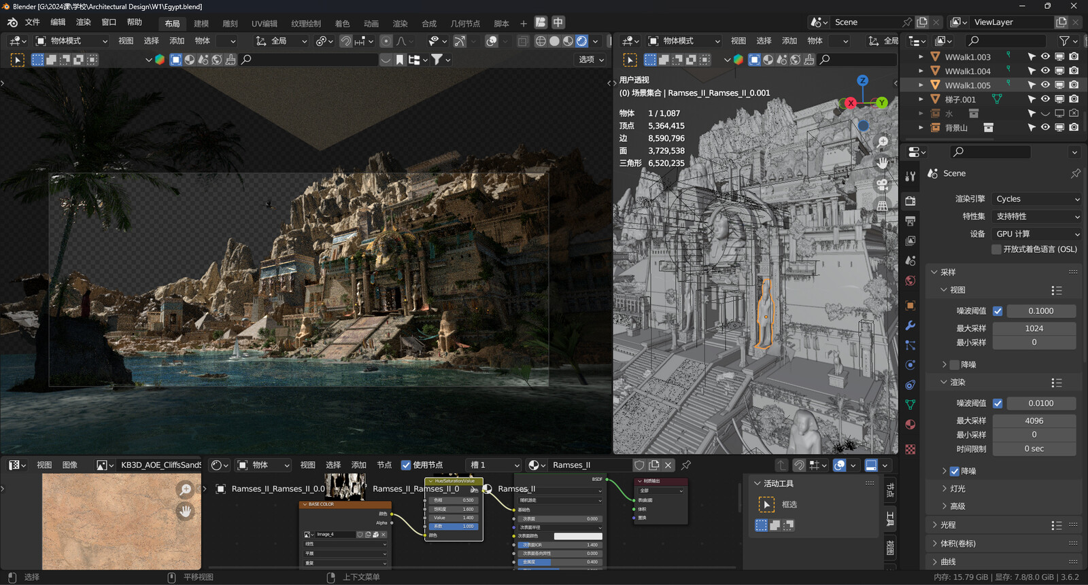Click the properties editor search field
This screenshot has height=585, width=1088.
(991, 152)
